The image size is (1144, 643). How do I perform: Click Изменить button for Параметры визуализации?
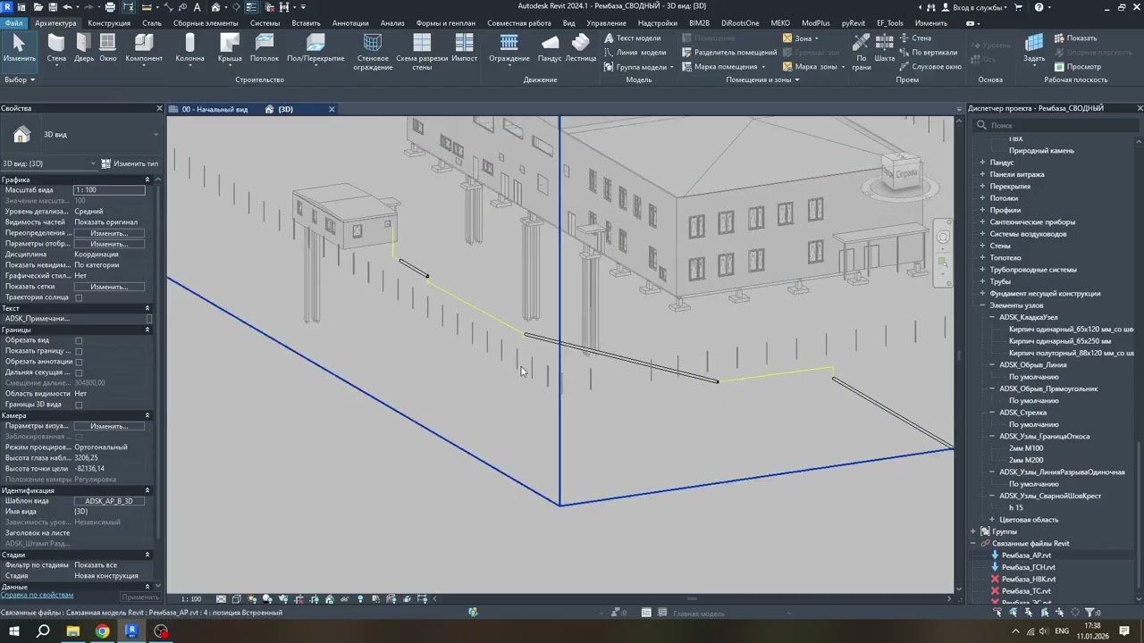point(109,426)
